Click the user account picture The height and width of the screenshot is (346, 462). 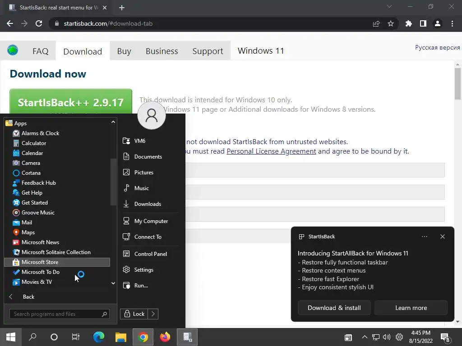152,115
